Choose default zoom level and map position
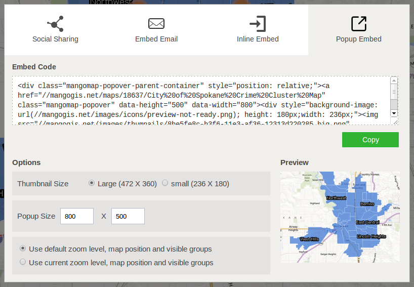This screenshot has width=414, height=287. [23, 248]
